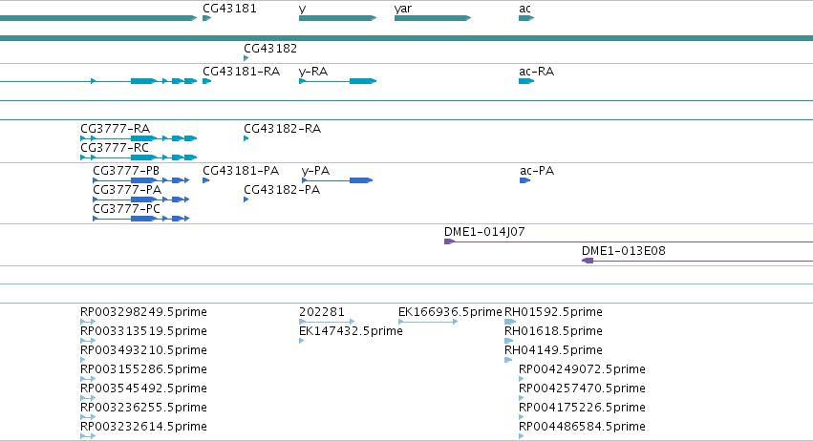
Task: Select protein CG3777-PB
Action: tap(126, 171)
